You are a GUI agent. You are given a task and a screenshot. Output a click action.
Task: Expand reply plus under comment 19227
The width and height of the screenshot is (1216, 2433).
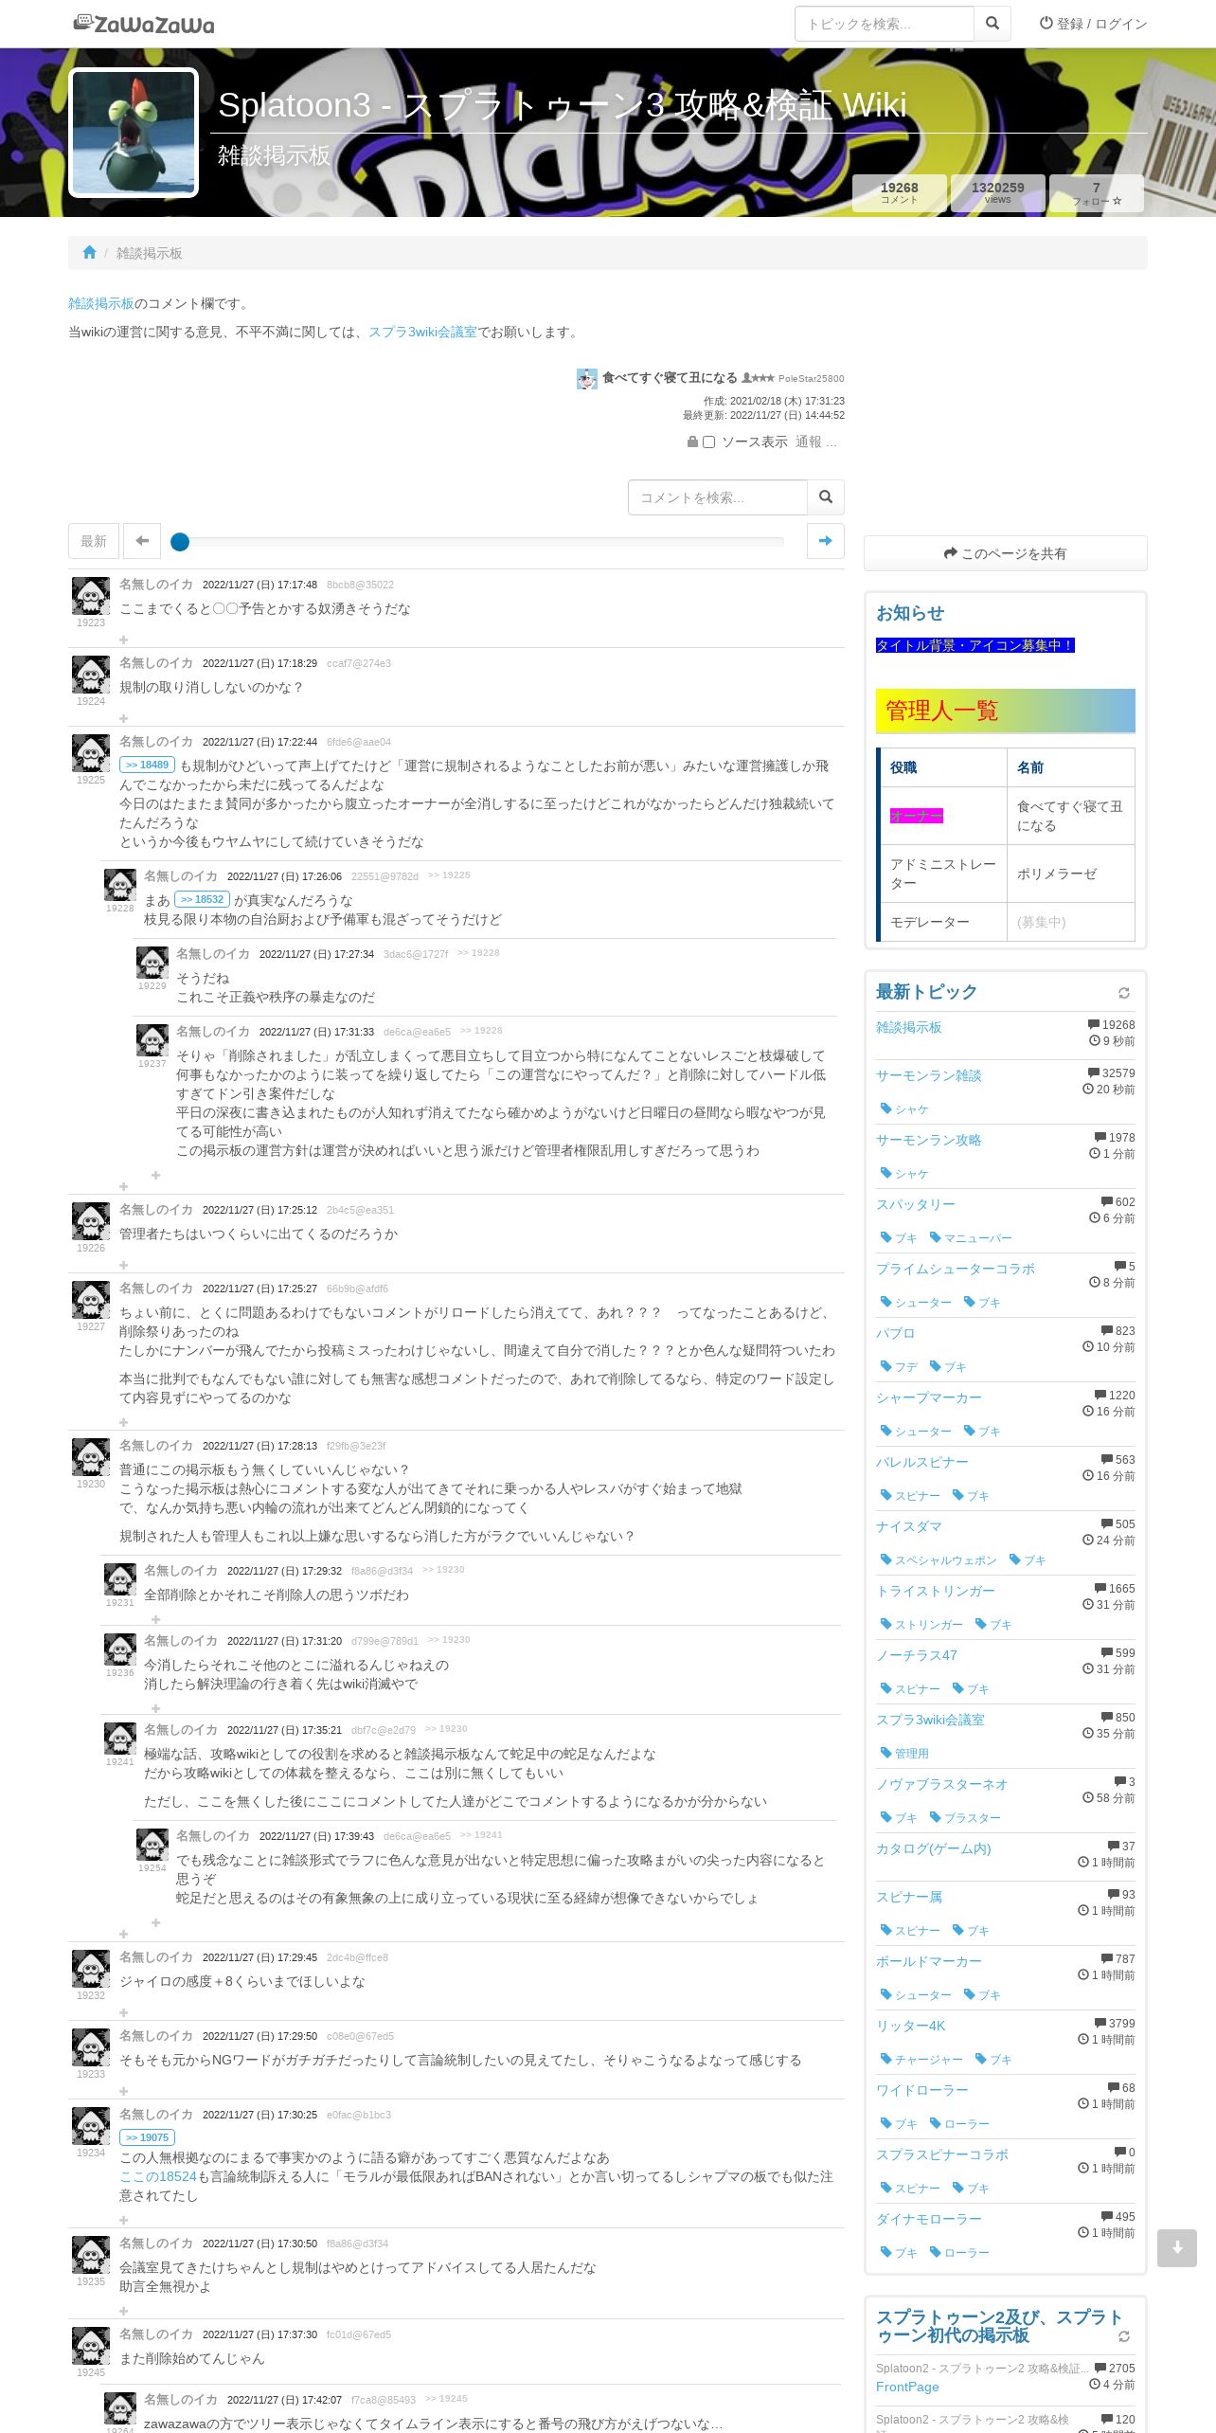tap(123, 1422)
